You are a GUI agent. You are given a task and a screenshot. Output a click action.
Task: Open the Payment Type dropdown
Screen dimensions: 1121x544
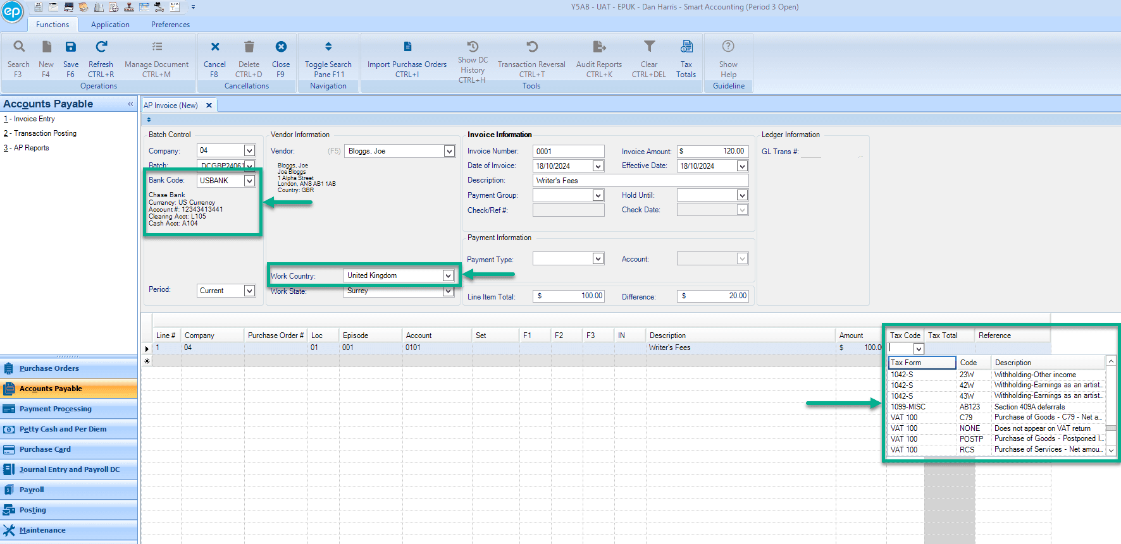click(598, 258)
